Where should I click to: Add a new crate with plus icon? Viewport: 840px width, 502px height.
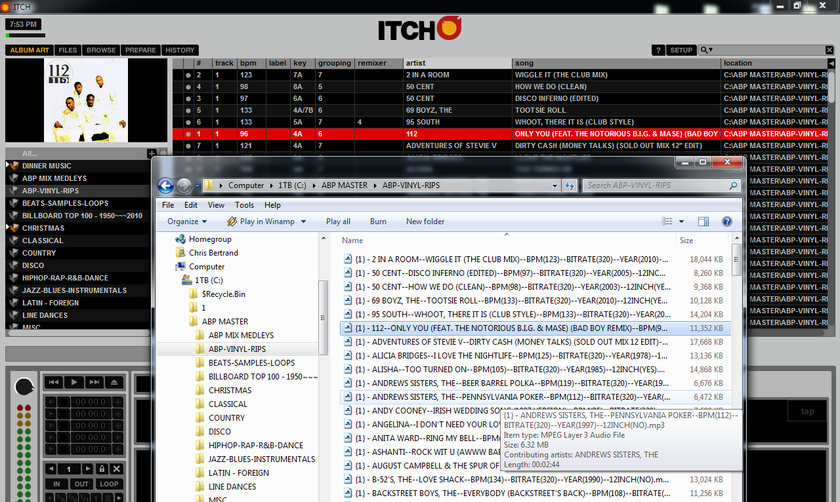(152, 153)
